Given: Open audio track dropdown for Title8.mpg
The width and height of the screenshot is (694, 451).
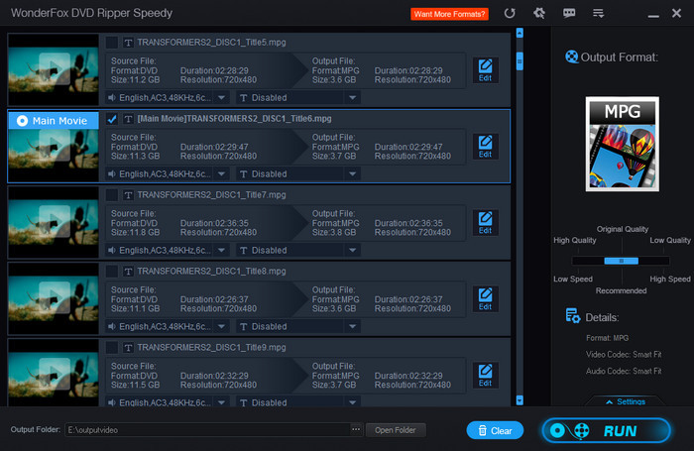Looking at the screenshot, I should click(221, 327).
